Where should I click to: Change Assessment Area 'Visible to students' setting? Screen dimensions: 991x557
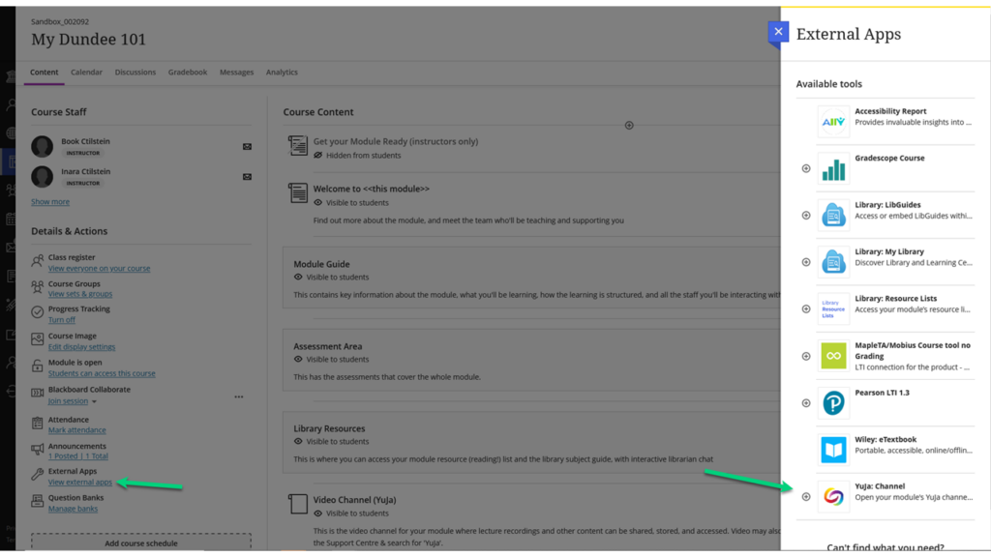pyautogui.click(x=331, y=360)
